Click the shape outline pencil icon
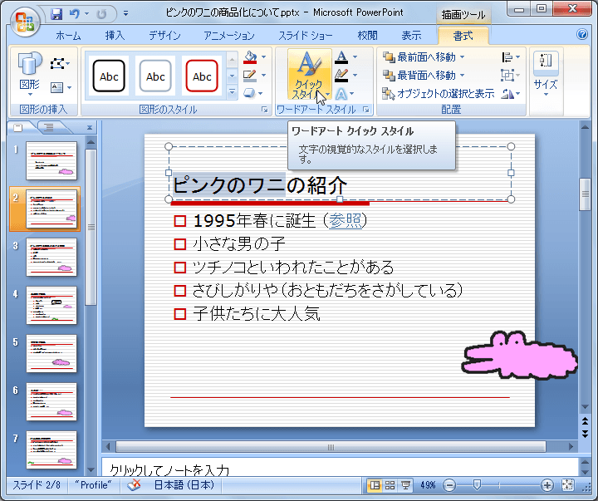Screen dimensions: 598x501 [250, 75]
